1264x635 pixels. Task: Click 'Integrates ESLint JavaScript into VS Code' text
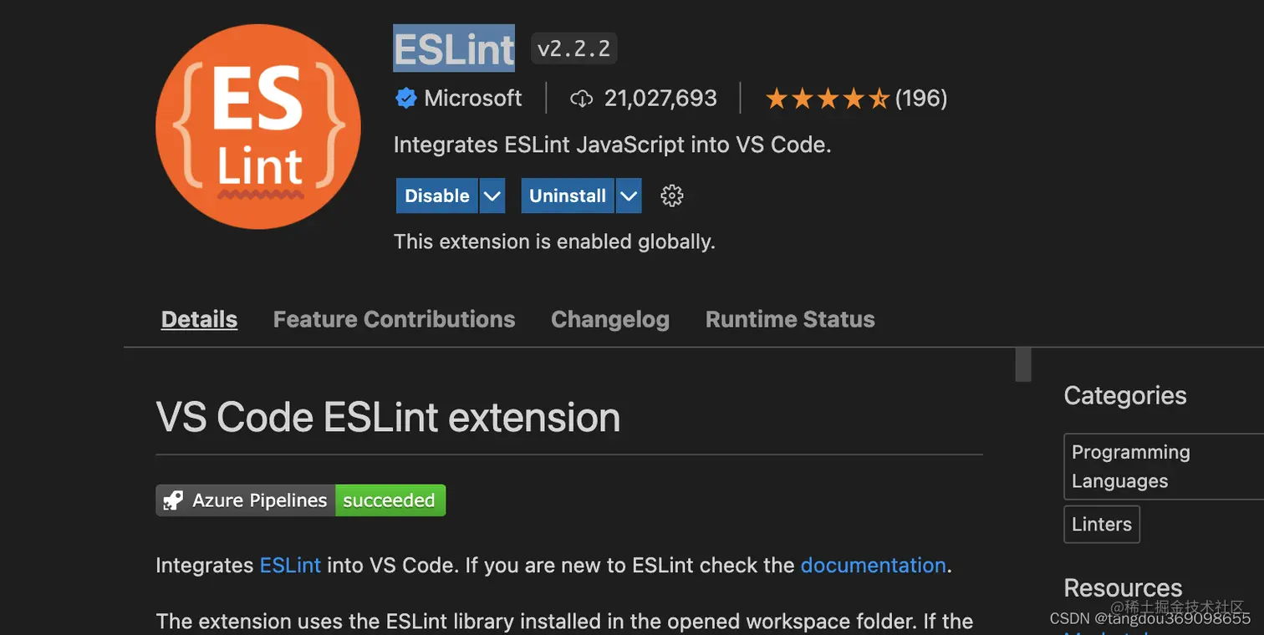point(612,145)
